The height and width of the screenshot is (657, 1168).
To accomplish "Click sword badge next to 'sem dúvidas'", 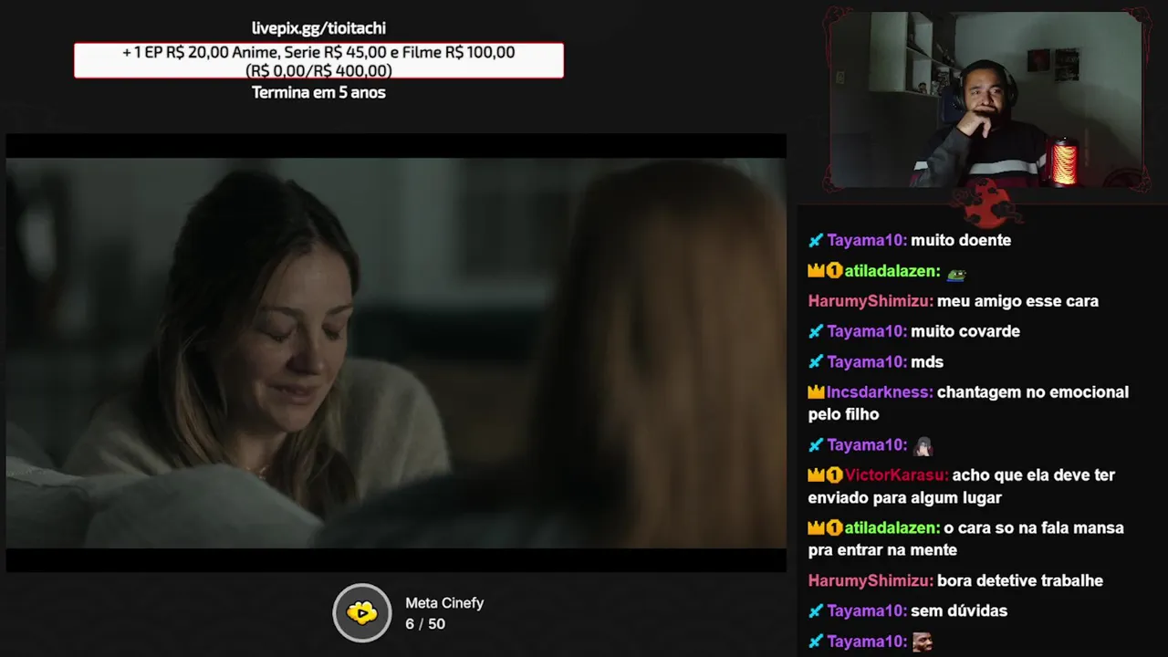I will [x=816, y=611].
